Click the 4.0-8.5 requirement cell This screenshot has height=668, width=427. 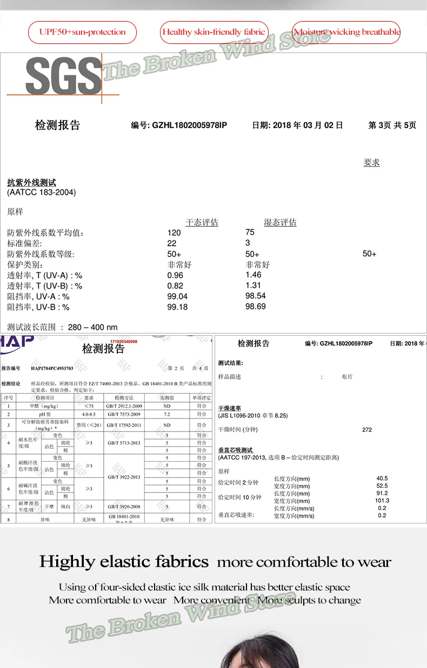point(89,414)
